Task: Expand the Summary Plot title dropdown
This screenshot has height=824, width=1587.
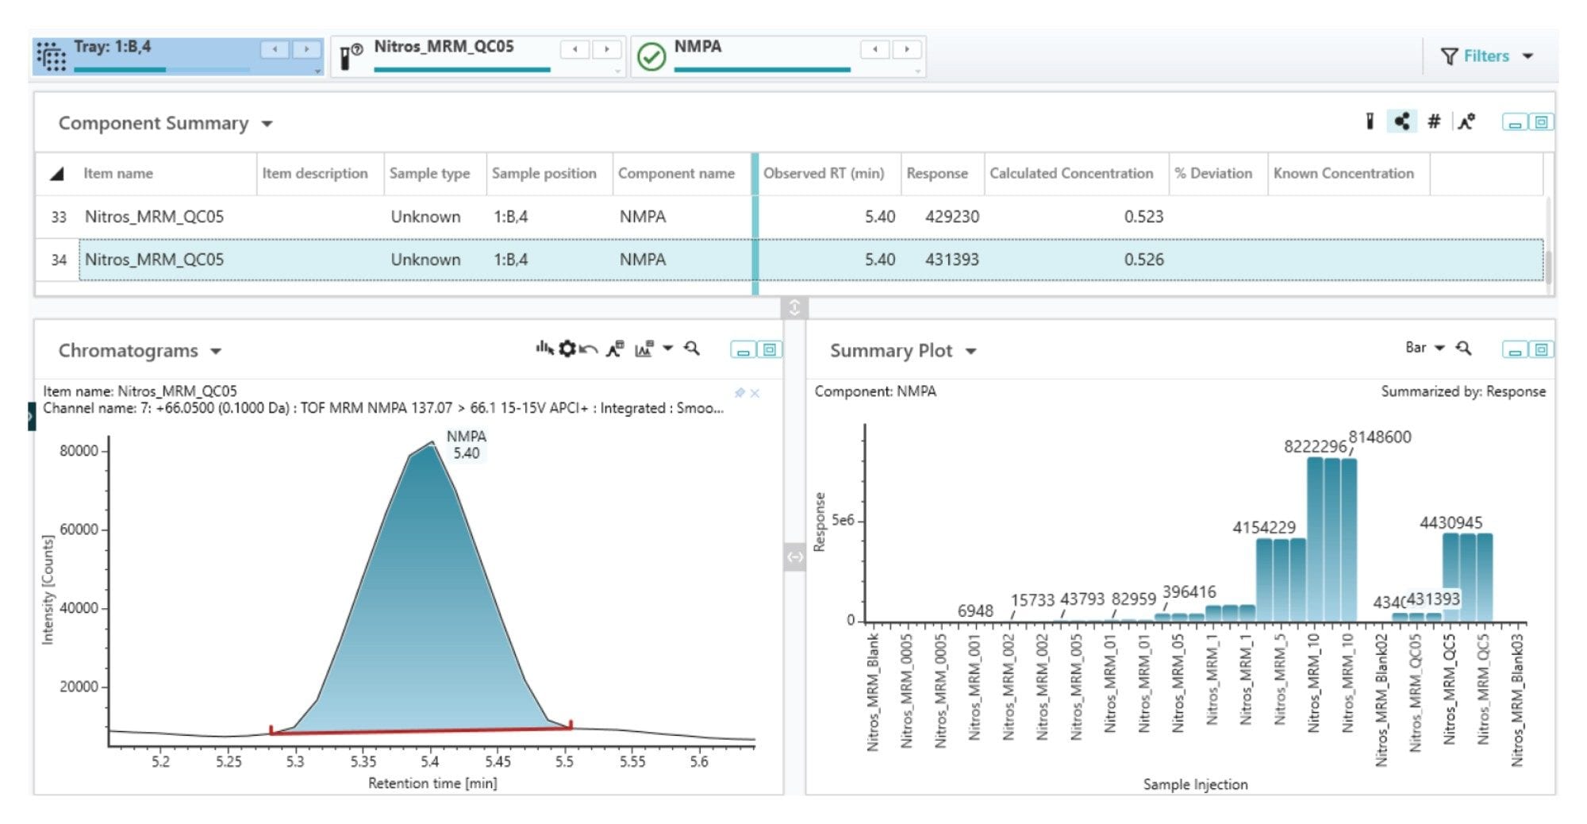Action: tap(970, 352)
